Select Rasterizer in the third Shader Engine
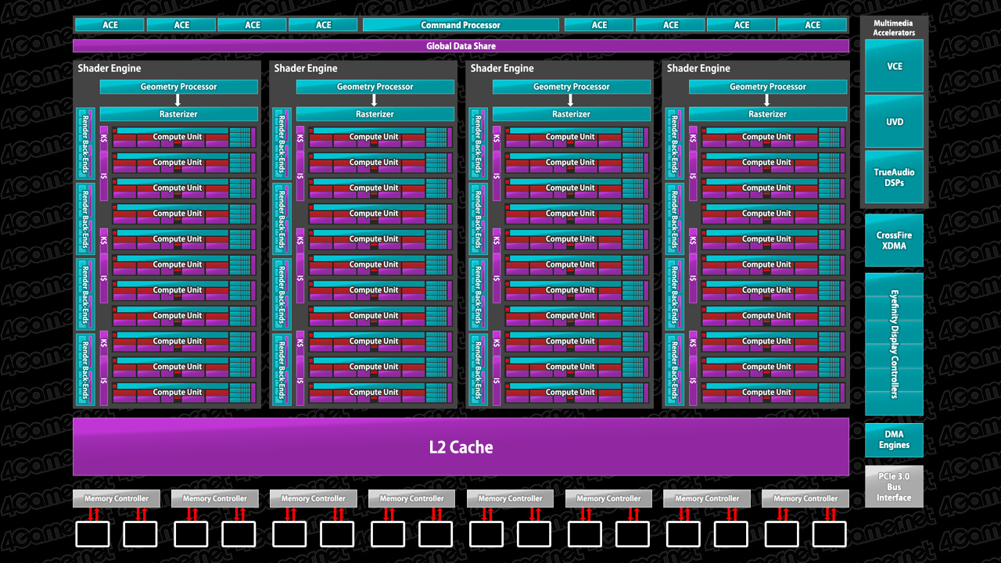The height and width of the screenshot is (563, 1001). [571, 114]
